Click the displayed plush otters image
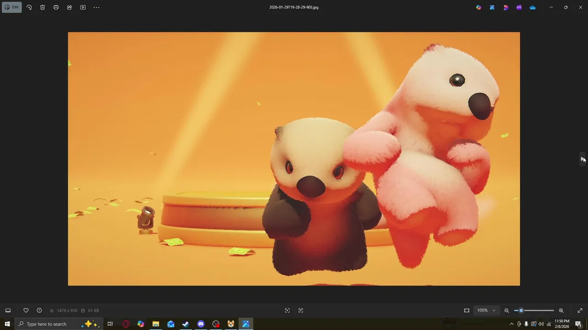 tap(294, 159)
